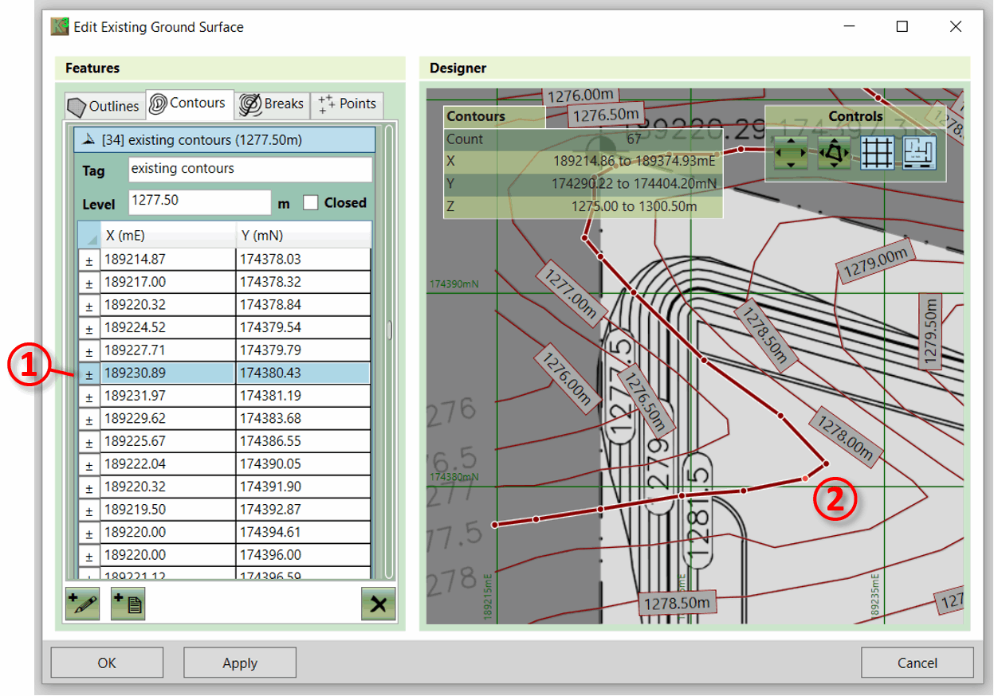The height and width of the screenshot is (696, 994).
Task: Click the ± button for row 189229.62
Action: pos(89,419)
